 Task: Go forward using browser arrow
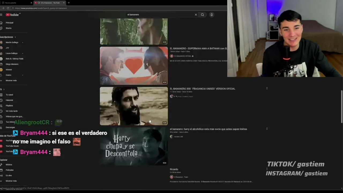3,8
